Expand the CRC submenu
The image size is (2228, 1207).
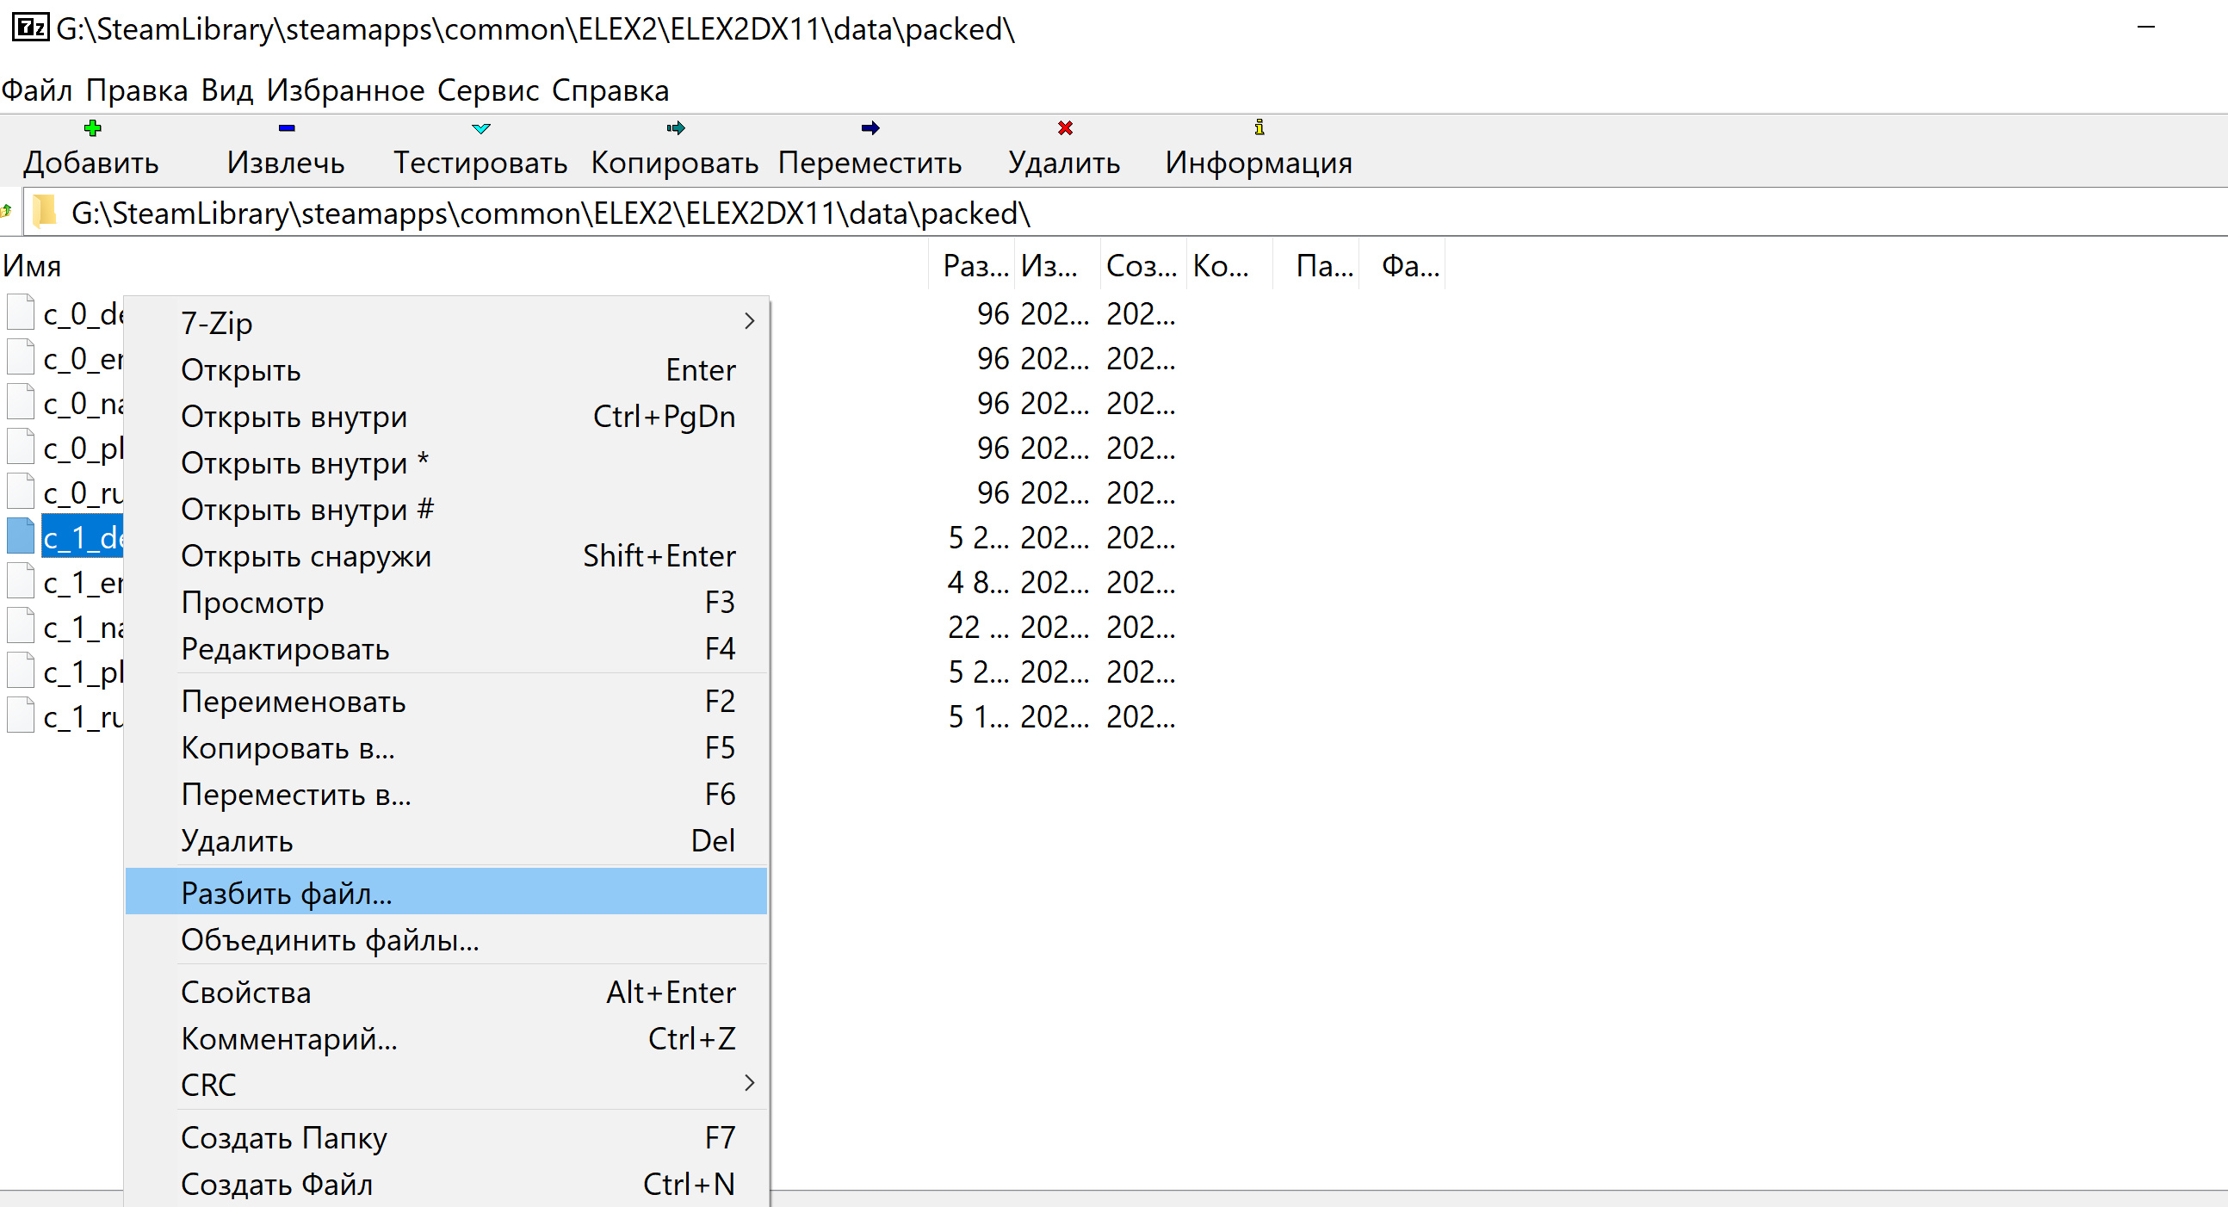[446, 1084]
